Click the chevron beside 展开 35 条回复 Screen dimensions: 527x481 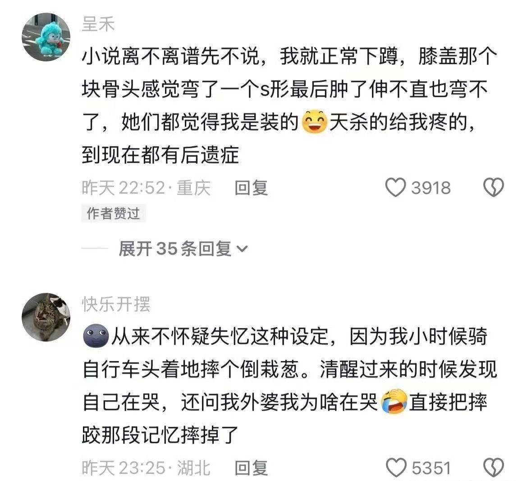[x=242, y=249]
